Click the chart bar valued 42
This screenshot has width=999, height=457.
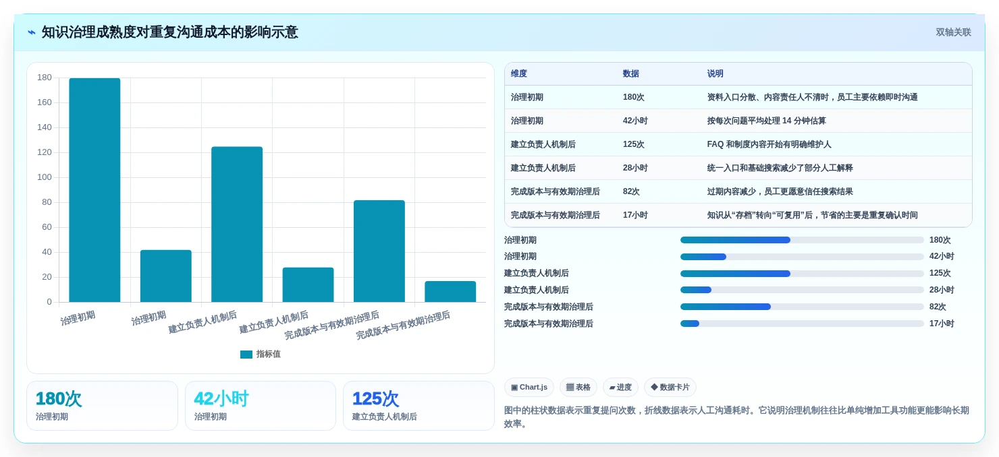point(166,276)
